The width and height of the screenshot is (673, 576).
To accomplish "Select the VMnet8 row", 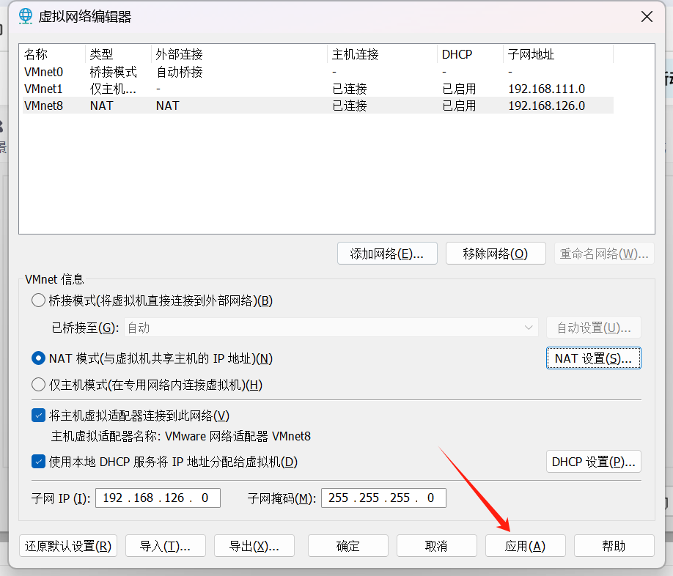I will tap(318, 106).
